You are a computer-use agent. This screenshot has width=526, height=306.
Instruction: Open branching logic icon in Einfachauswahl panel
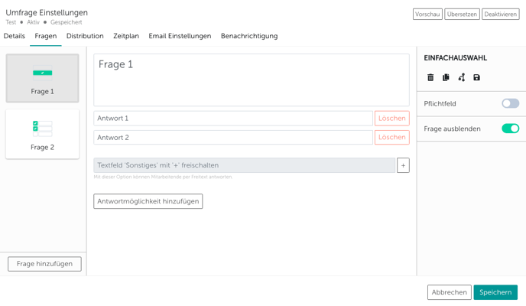pyautogui.click(x=462, y=77)
